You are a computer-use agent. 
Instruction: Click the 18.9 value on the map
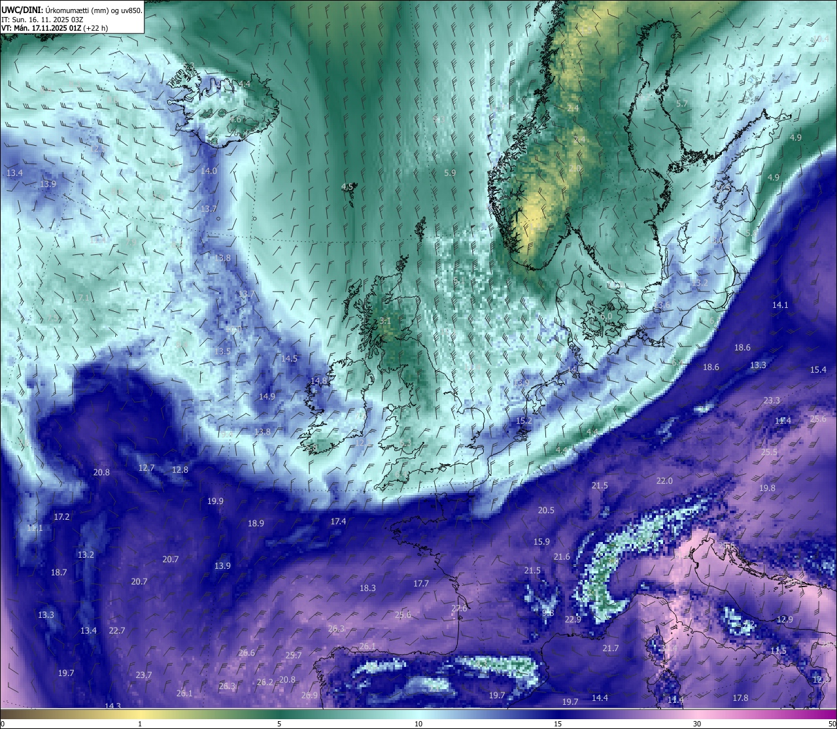pyautogui.click(x=256, y=524)
